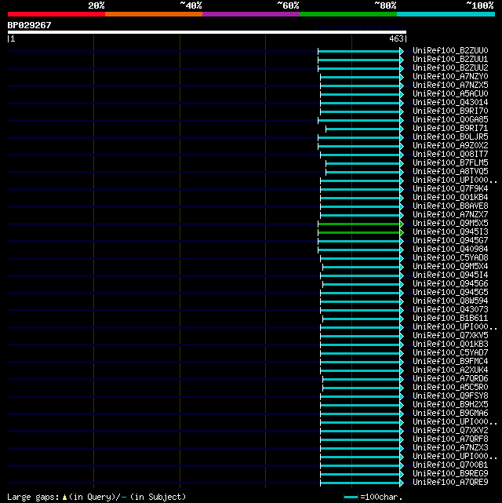Select the UniRef100_C5YAD7 label
The height and width of the screenshot is (503, 502).
pyautogui.click(x=450, y=353)
